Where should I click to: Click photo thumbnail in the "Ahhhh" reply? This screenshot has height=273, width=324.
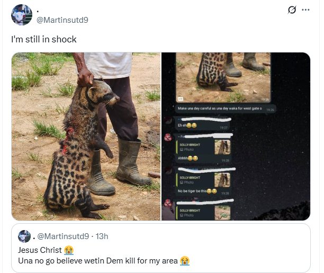[222, 146]
